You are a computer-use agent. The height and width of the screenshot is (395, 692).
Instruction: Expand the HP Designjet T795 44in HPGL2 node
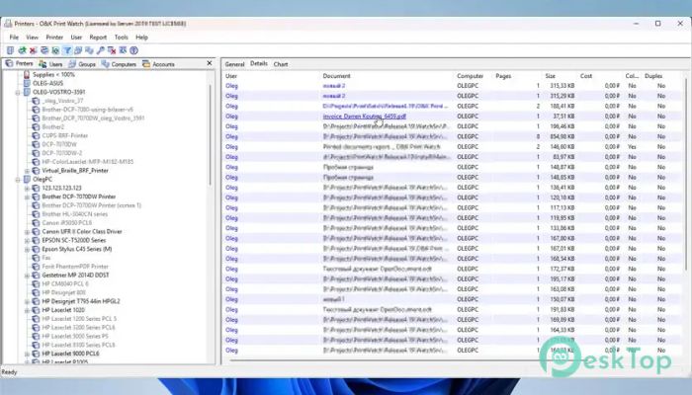[x=27, y=301]
